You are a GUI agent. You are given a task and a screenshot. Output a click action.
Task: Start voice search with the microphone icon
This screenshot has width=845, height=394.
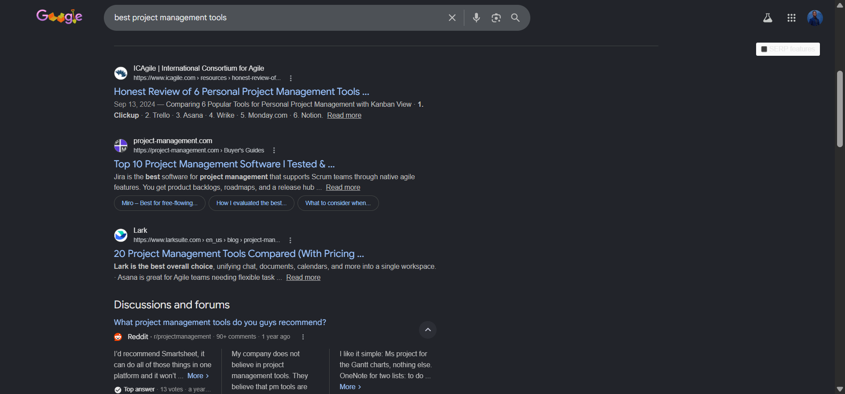pyautogui.click(x=476, y=18)
